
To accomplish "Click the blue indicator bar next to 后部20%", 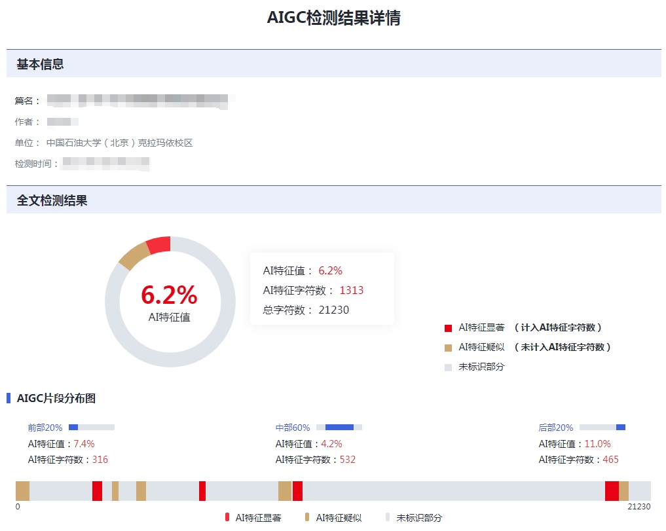I will (620, 428).
